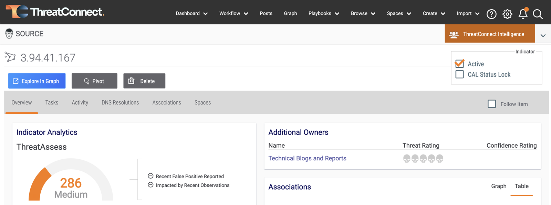The height and width of the screenshot is (205, 551).
Task: Click the minus icon beside Impacted by Recent Observations
Action: [150, 185]
